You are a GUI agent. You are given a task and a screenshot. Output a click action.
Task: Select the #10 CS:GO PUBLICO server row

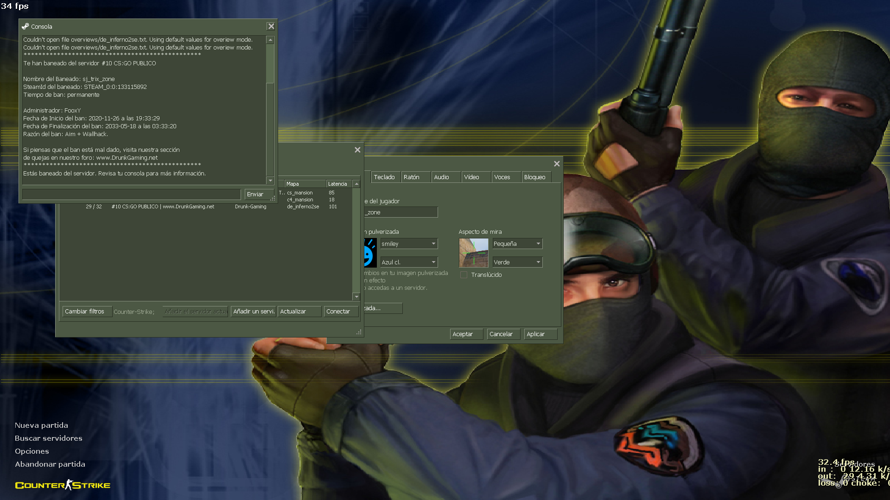coord(206,207)
